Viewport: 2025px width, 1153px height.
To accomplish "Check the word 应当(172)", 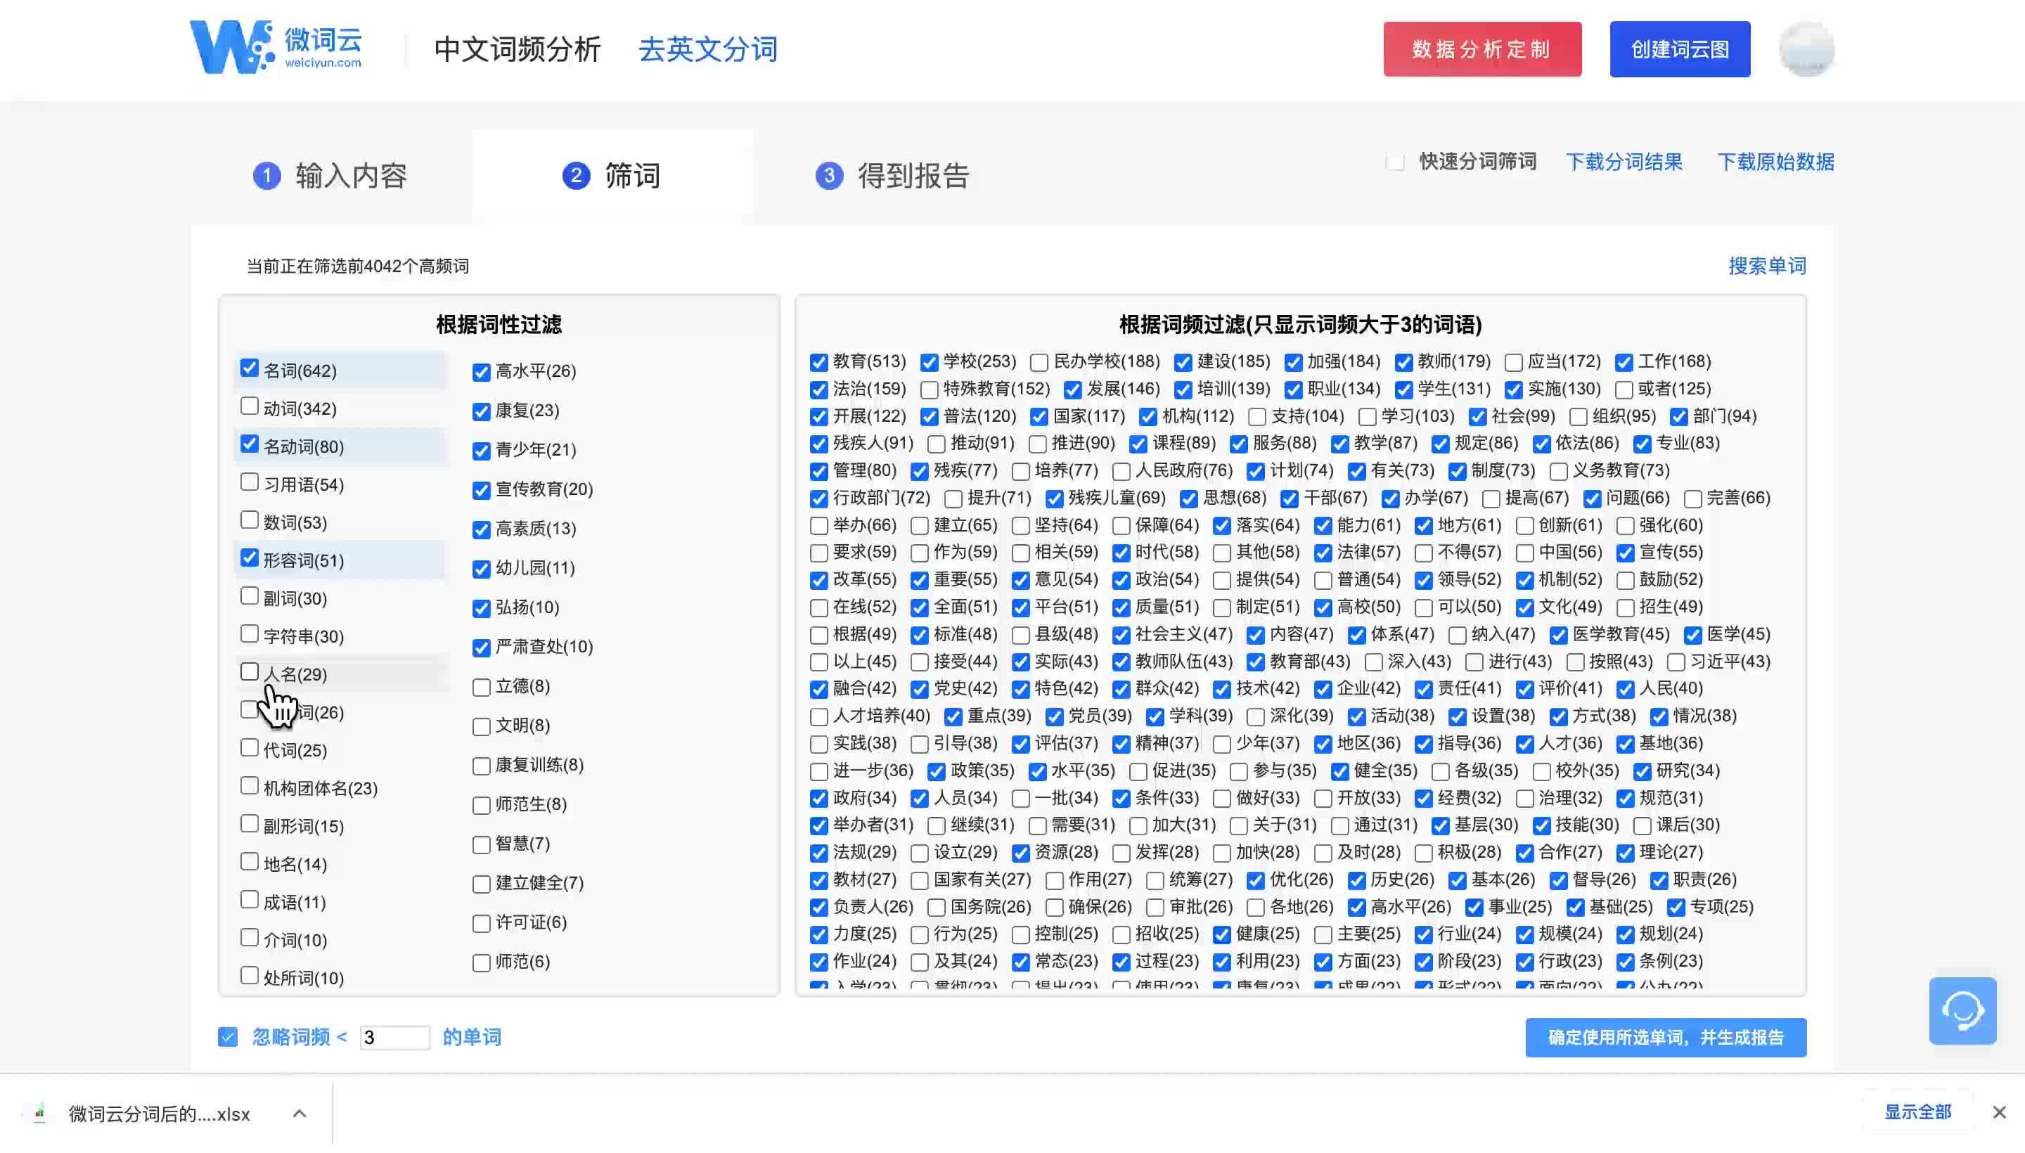I will click(x=1513, y=363).
